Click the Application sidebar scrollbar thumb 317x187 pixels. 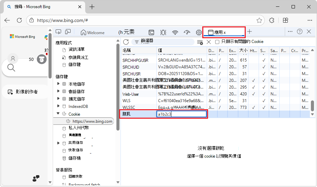[x=118, y=87]
